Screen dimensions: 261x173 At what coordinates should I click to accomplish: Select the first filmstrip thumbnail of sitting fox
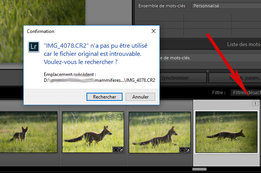point(28,132)
